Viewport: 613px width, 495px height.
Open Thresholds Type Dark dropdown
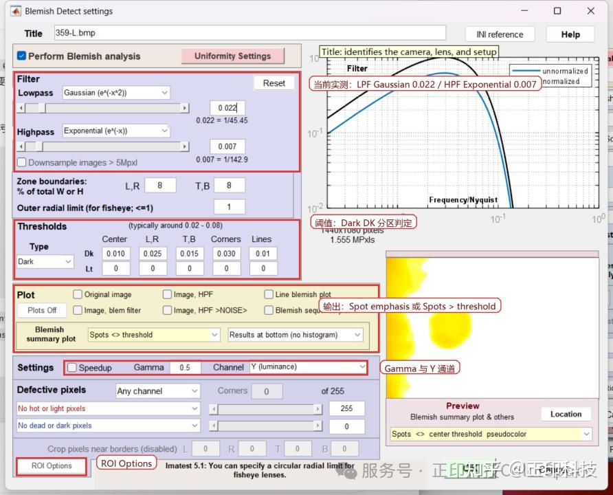[45, 261]
